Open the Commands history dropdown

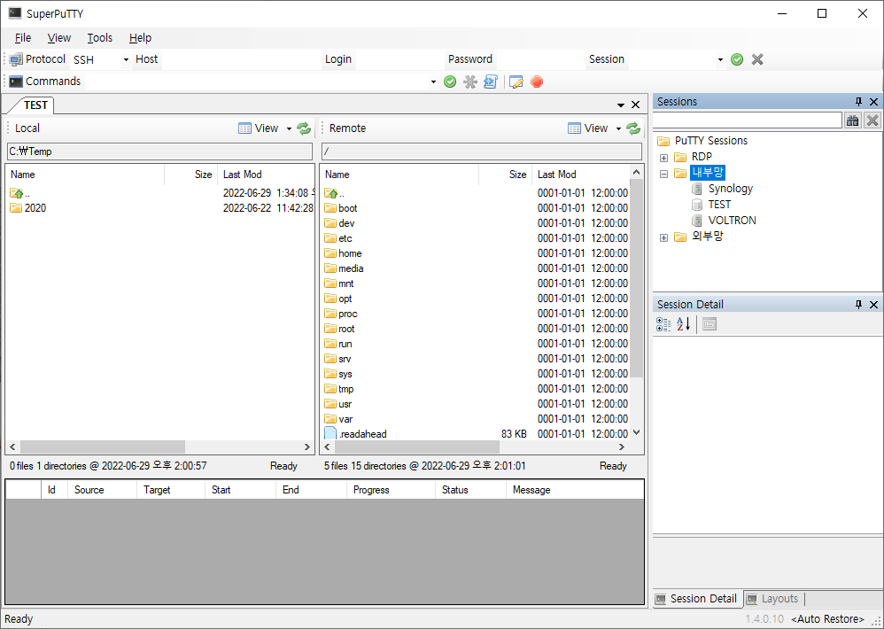point(433,82)
